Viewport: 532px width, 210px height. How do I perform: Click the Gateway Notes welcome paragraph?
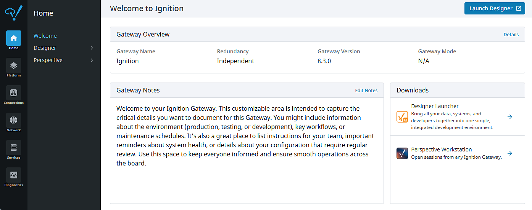tap(245, 136)
